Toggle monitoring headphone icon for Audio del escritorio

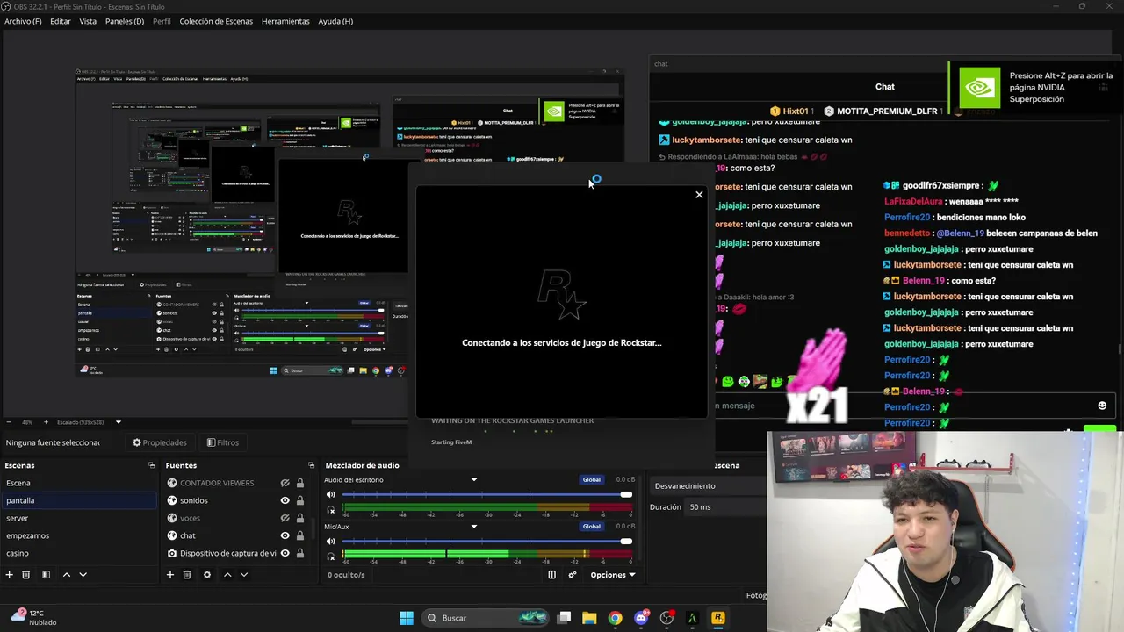331,508
